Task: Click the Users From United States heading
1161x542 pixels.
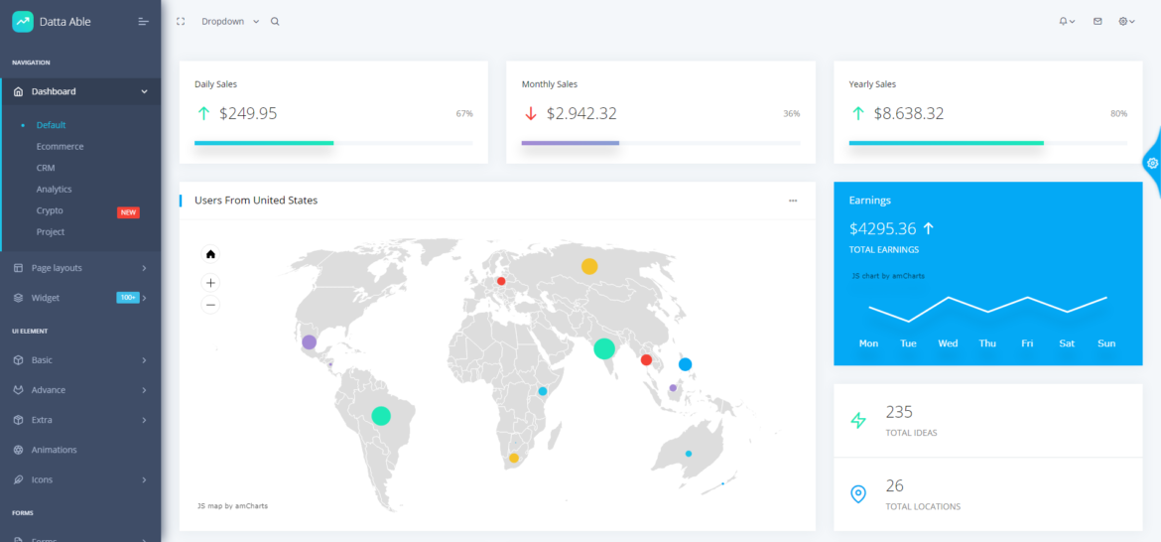Action: coord(256,200)
